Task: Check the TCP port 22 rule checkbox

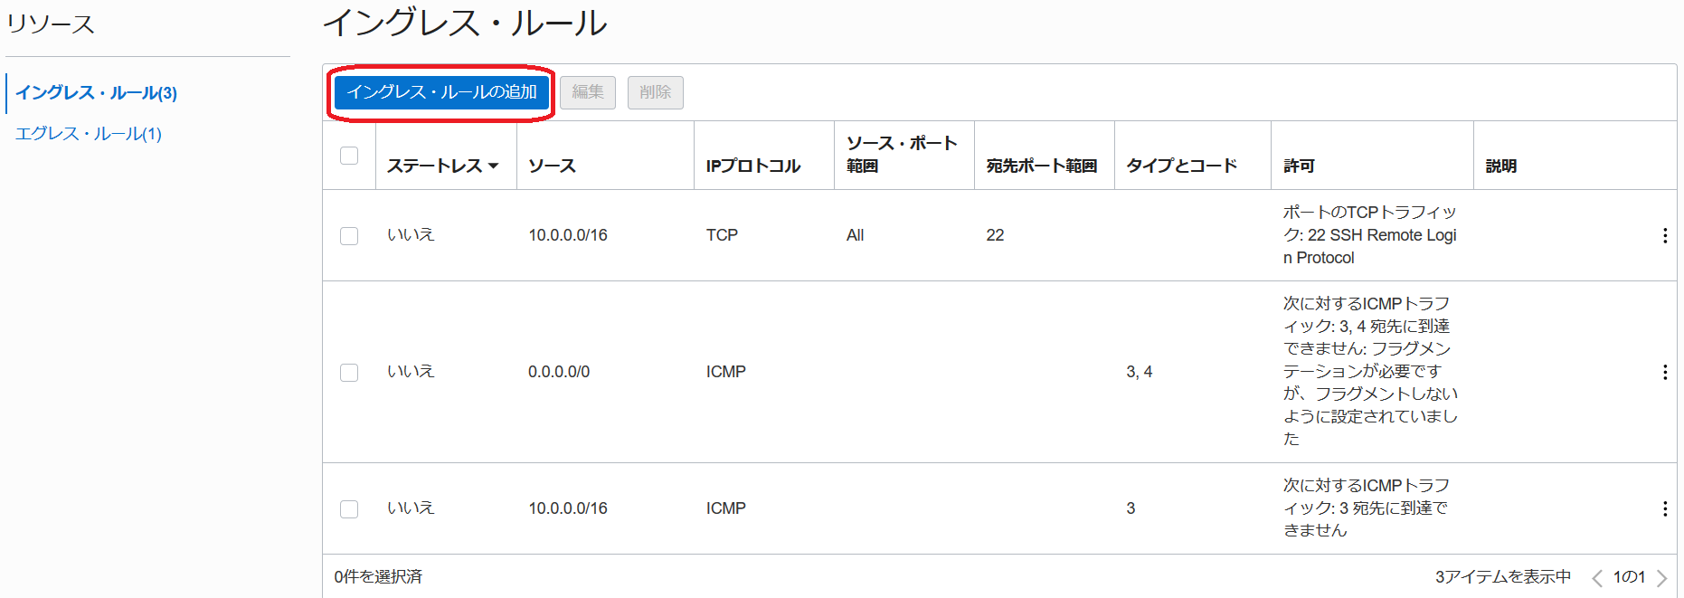Action: pos(349,236)
